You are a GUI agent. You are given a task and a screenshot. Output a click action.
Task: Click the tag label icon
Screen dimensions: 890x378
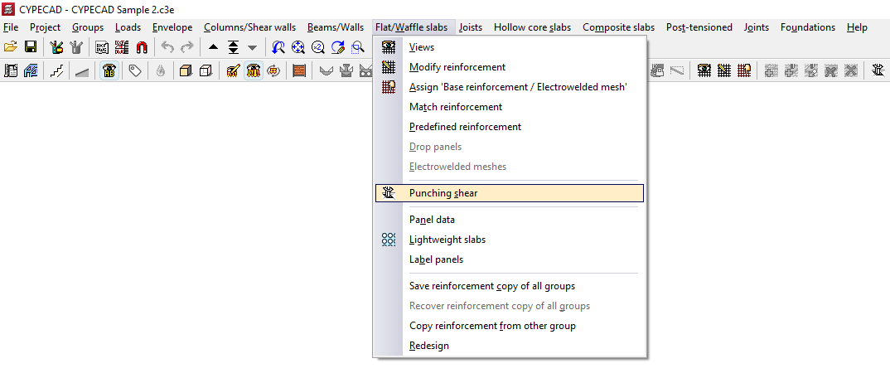(135, 71)
